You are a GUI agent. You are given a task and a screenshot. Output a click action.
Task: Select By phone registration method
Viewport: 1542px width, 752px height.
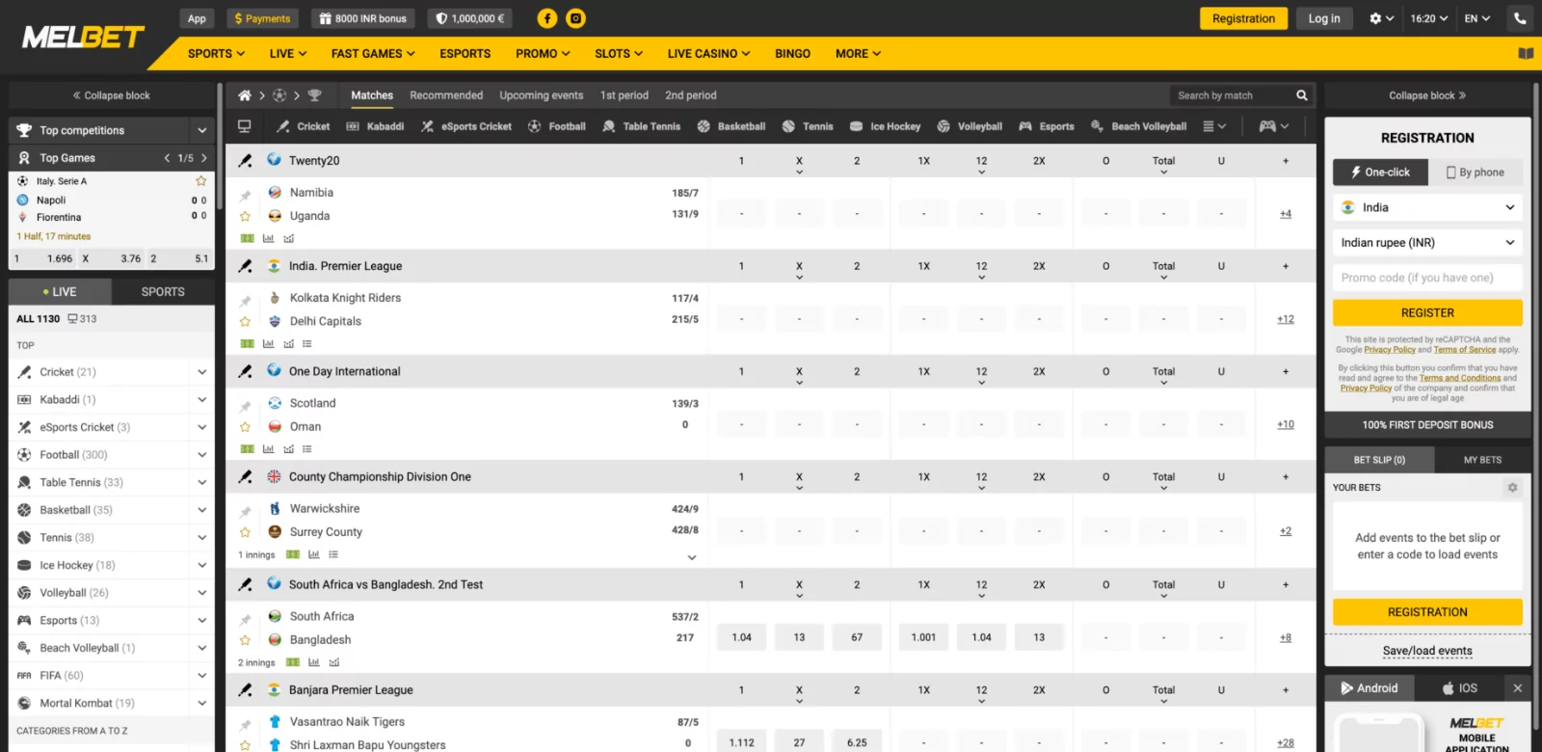click(x=1476, y=173)
